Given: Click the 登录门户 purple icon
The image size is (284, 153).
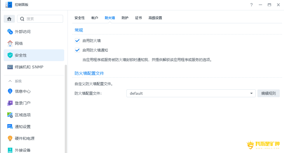Looking at the screenshot, I should pyautogui.click(x=10, y=103).
